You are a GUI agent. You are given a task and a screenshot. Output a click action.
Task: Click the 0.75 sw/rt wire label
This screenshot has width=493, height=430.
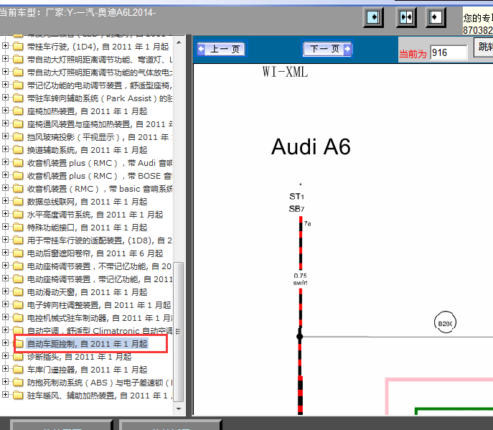tap(300, 279)
